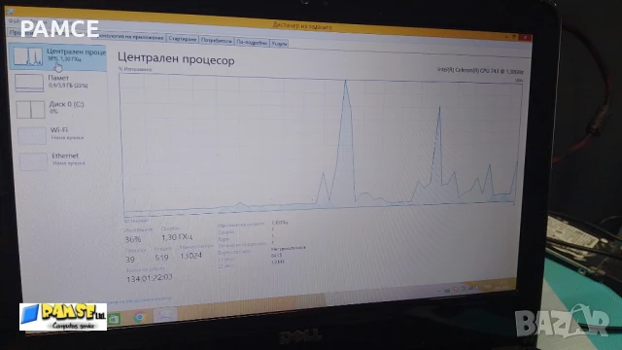
Task: Click the CPU usage graph area
Action: point(322,145)
